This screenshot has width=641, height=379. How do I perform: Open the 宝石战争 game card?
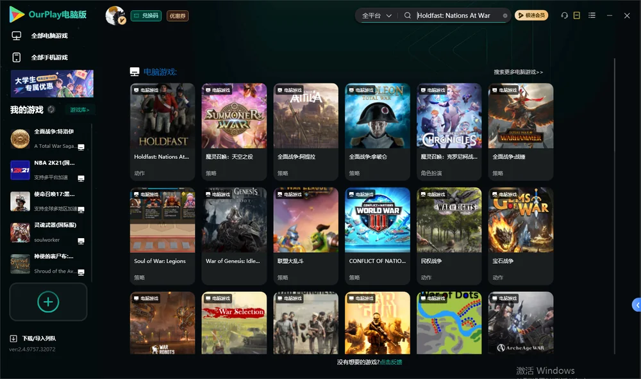[520, 236]
